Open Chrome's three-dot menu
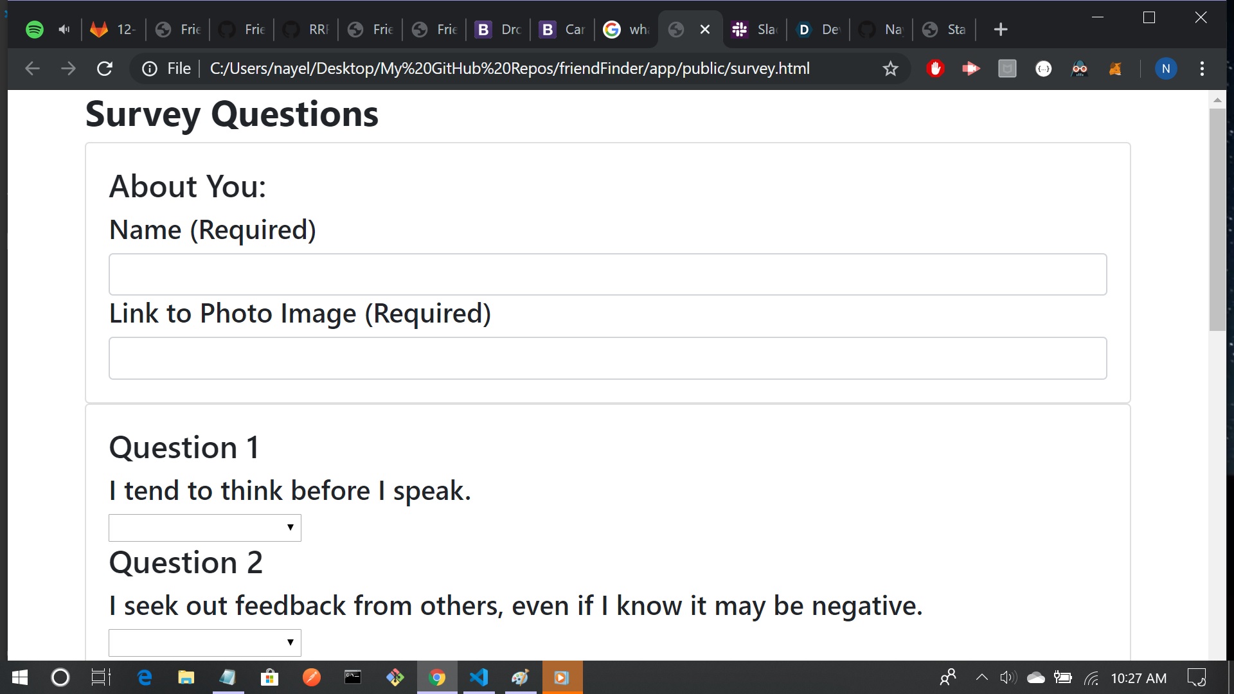1234x694 pixels. tap(1202, 69)
